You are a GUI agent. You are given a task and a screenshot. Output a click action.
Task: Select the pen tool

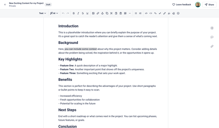pos(164,13)
